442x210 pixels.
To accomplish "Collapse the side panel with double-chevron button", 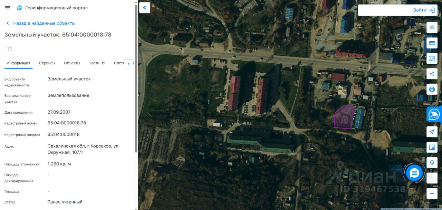I will [145, 8].
